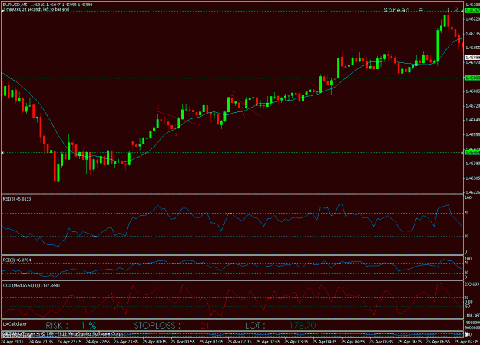480x345 pixels.
Task: Click the 'Spread = 1.2' label
Action: pyautogui.click(x=421, y=10)
